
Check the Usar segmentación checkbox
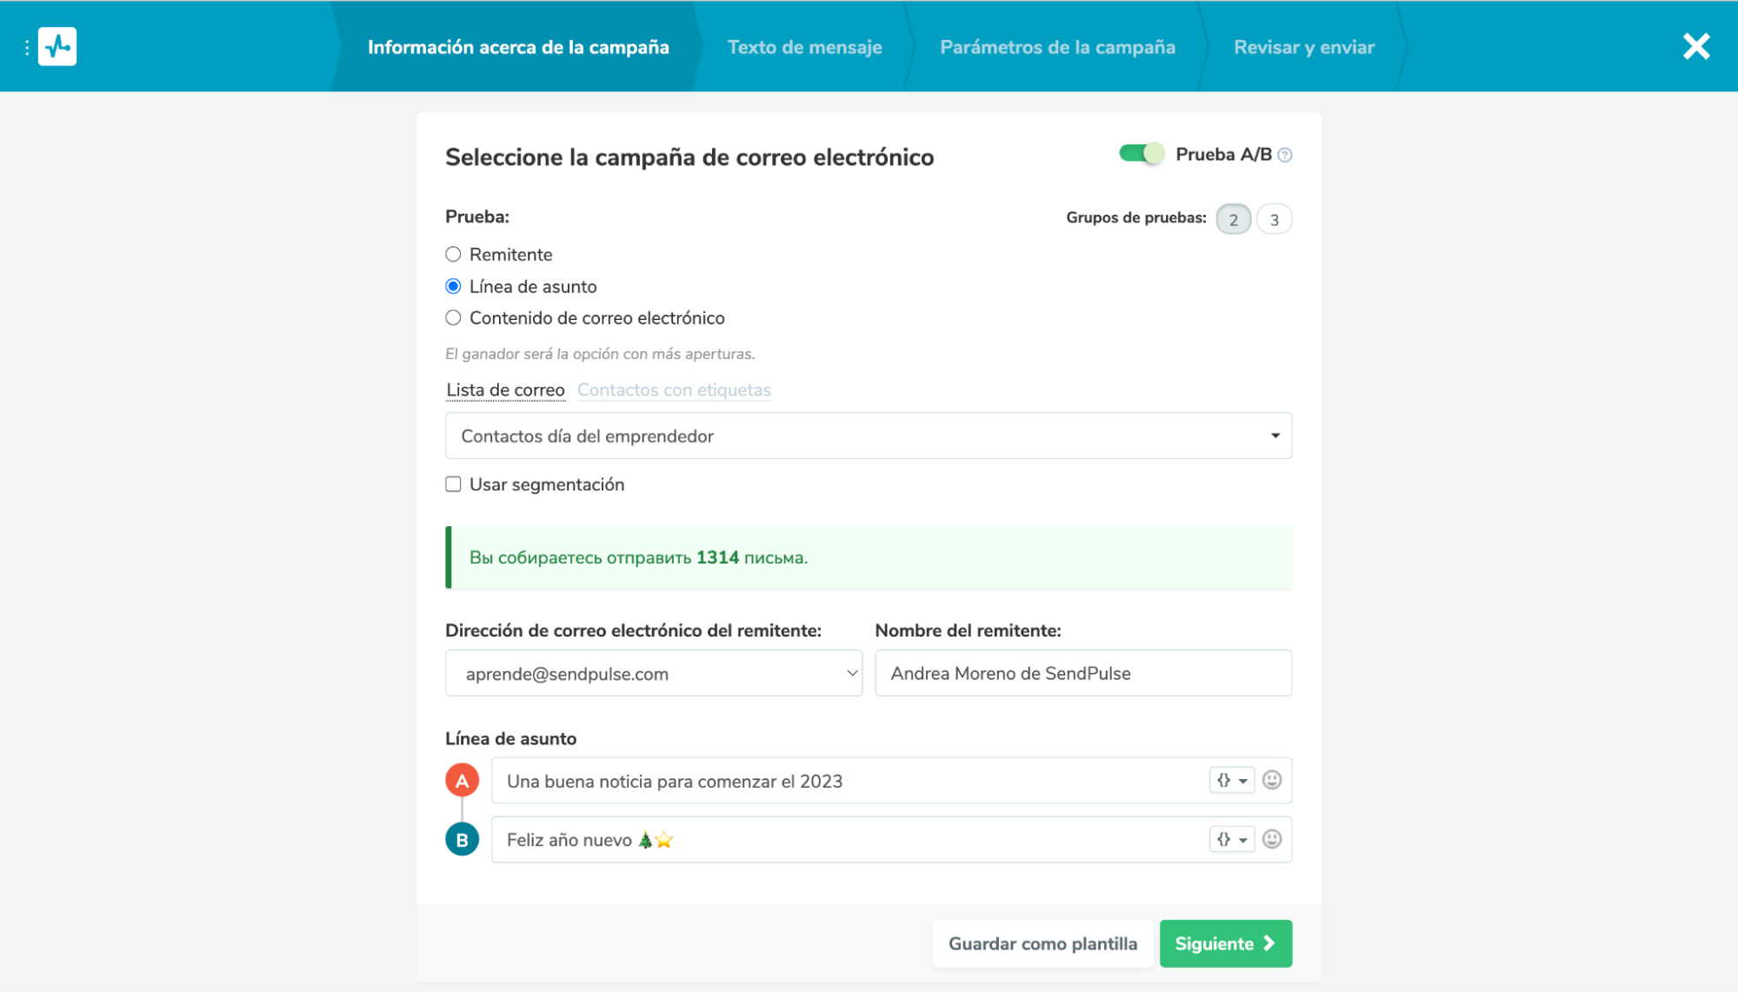(x=453, y=484)
